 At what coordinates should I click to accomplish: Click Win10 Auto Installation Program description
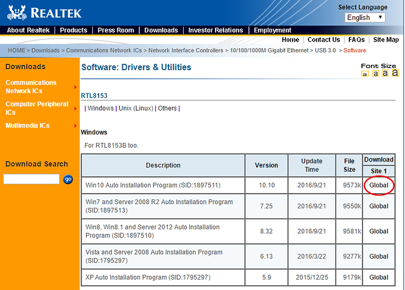153,185
